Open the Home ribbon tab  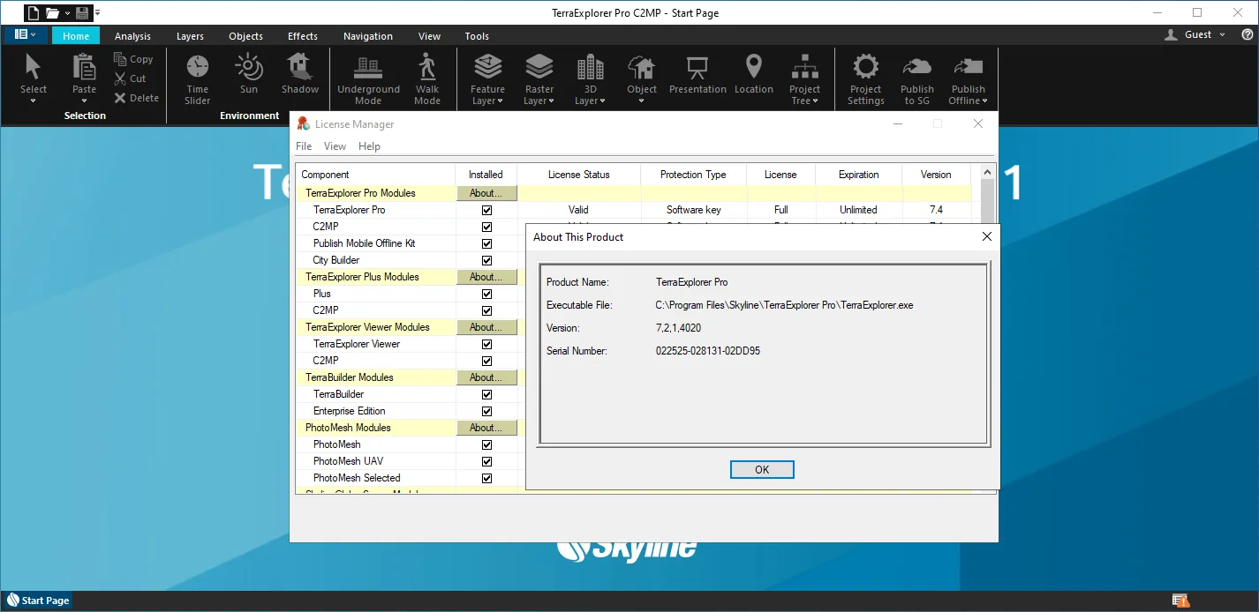click(x=76, y=36)
